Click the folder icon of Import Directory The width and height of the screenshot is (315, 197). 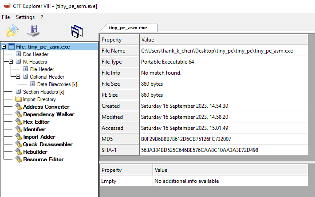[x=19, y=99]
